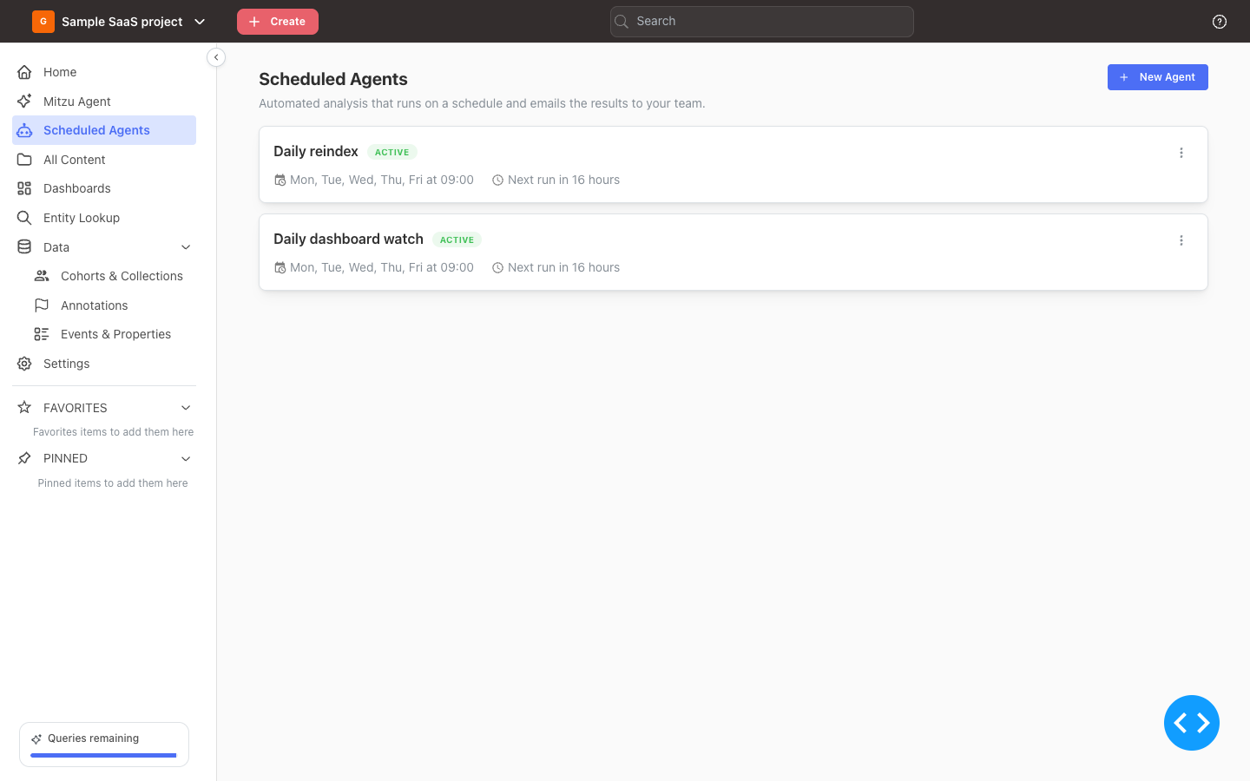Image resolution: width=1250 pixels, height=781 pixels.
Task: Click the FAVORITES star icon
Action: [x=24, y=408]
